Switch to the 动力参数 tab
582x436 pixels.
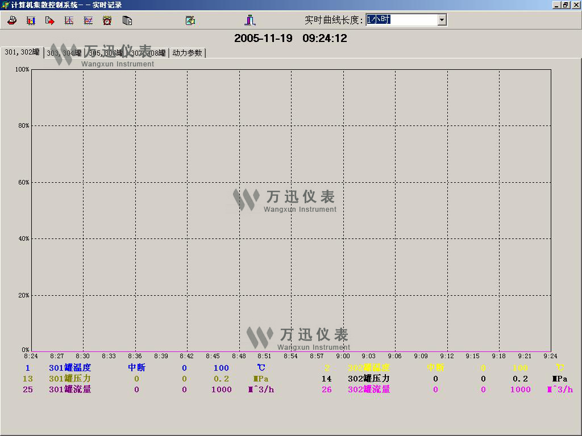187,53
